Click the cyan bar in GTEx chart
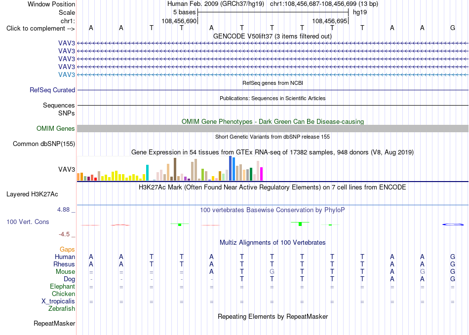This screenshot has height=335, width=469. click(147, 173)
